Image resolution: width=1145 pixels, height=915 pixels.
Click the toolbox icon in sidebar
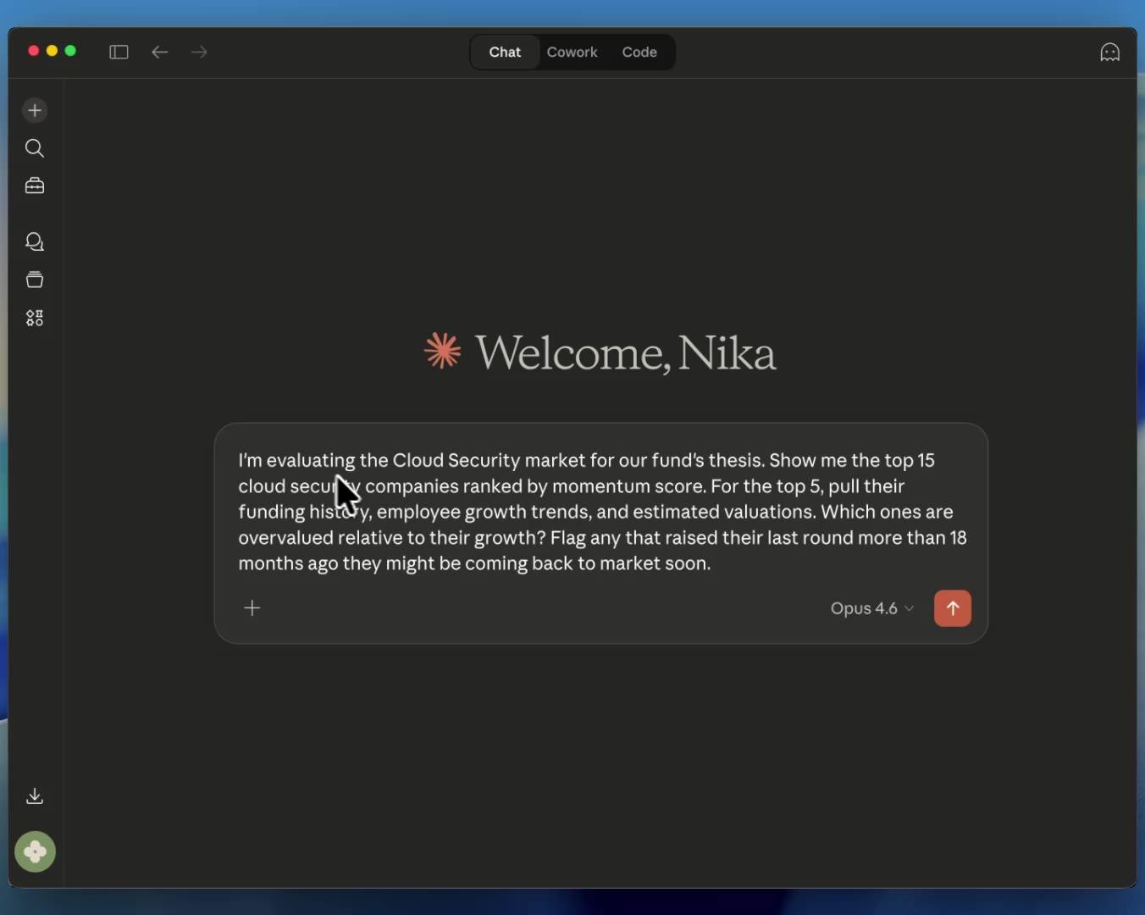pos(35,186)
